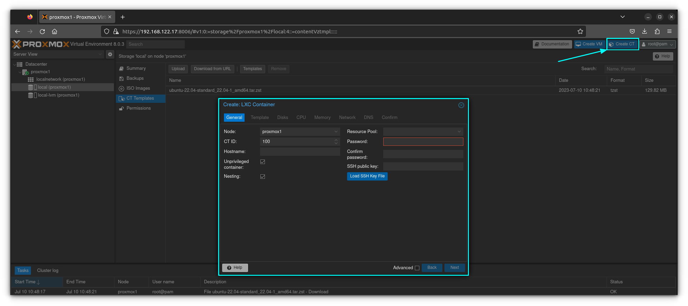Switch to Memory tab in dialog
688x306 pixels.
coord(322,118)
